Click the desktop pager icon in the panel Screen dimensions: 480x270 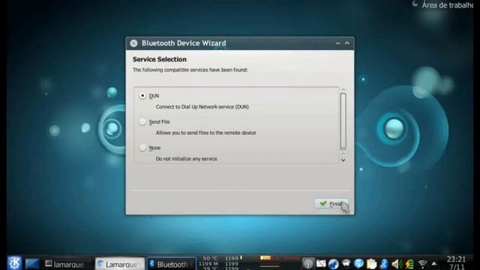pyautogui.click(x=32, y=263)
